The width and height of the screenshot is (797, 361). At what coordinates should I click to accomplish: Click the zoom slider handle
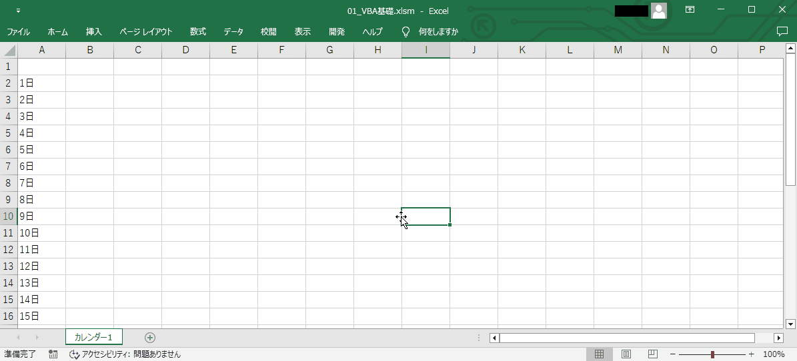[712, 354]
